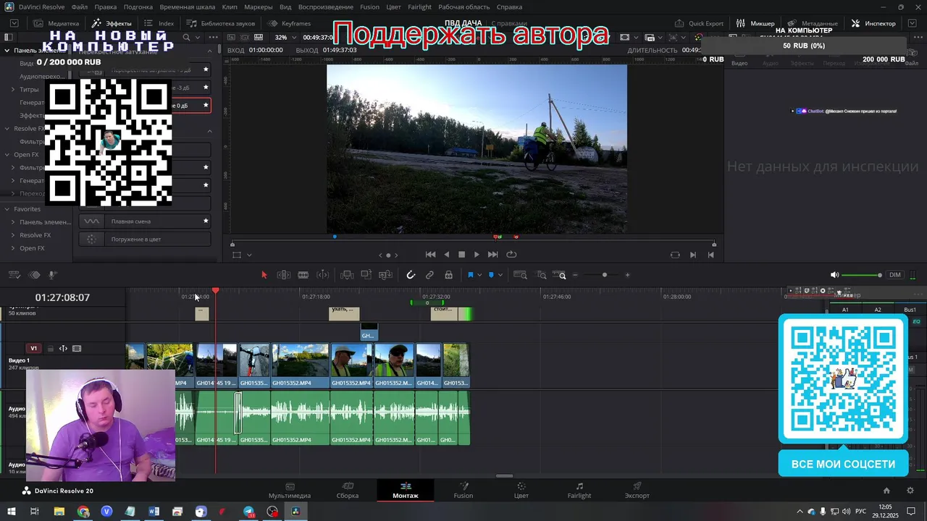
Task: Open the Fairlight menu in menu bar
Action: point(420,7)
